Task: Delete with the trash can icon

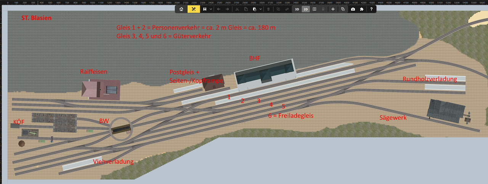Action: point(268,9)
